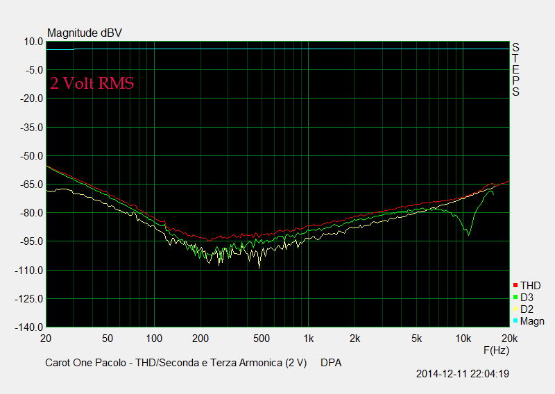The height and width of the screenshot is (394, 555).
Task: Click the red "2 Volt RMS" annotation
Action: tap(92, 83)
